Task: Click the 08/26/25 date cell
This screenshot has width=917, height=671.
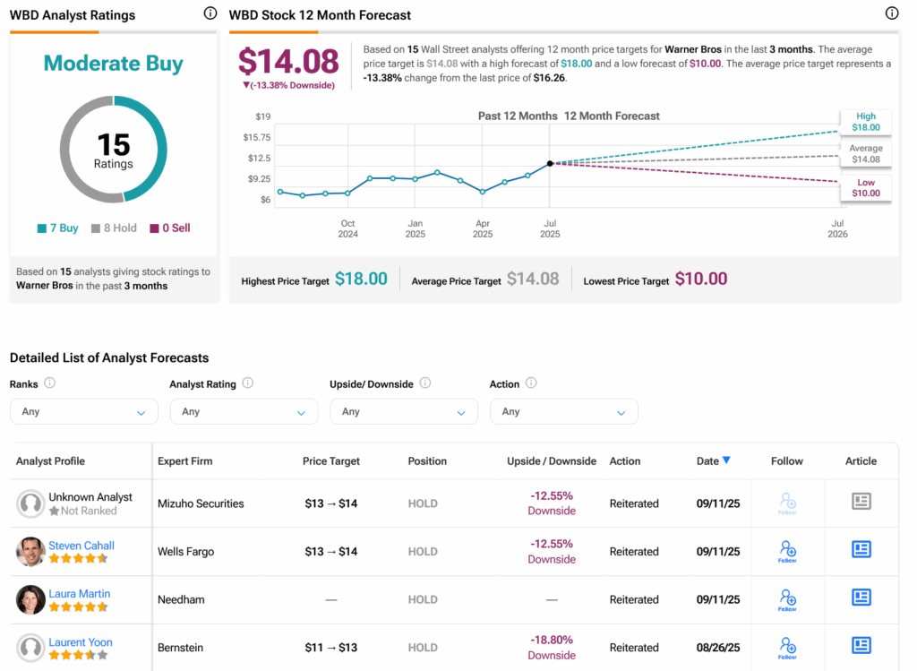Action: tap(718, 648)
